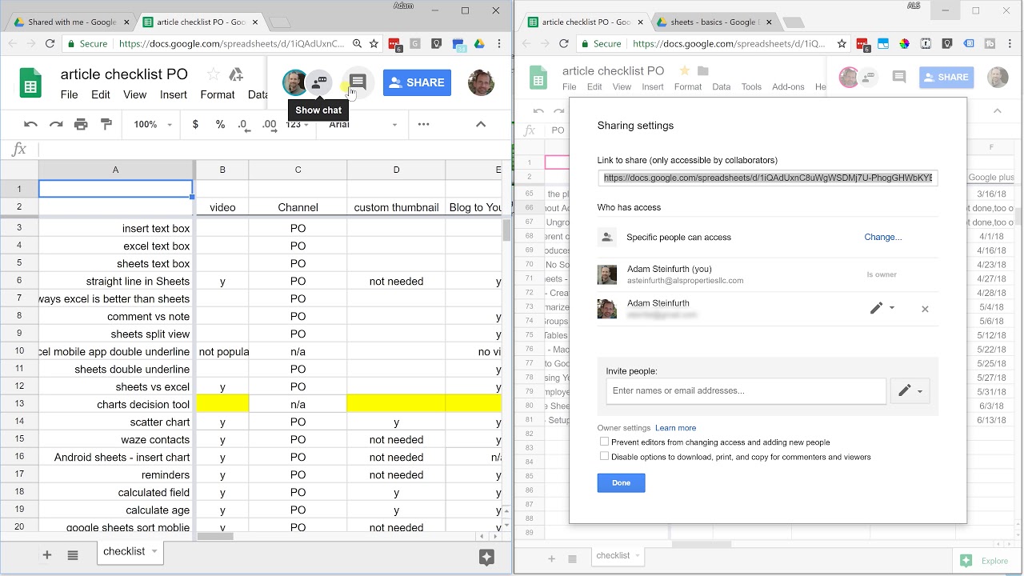
Task: Click zoom magnifier icon in left address bar
Action: (357, 44)
